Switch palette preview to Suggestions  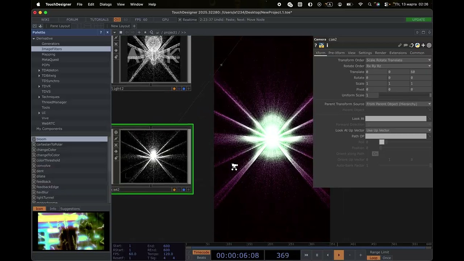[x=70, y=209]
